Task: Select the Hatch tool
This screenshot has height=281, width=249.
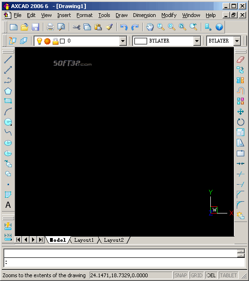Action: (x=8, y=195)
